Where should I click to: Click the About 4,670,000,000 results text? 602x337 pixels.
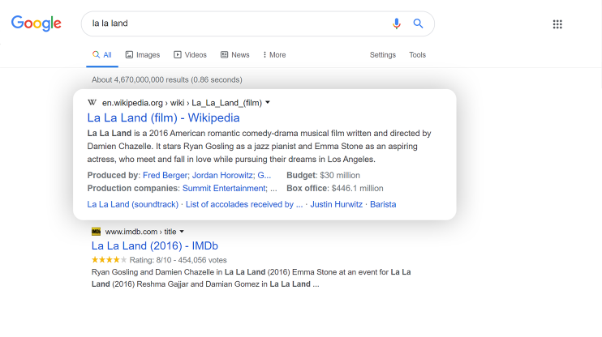coord(167,79)
